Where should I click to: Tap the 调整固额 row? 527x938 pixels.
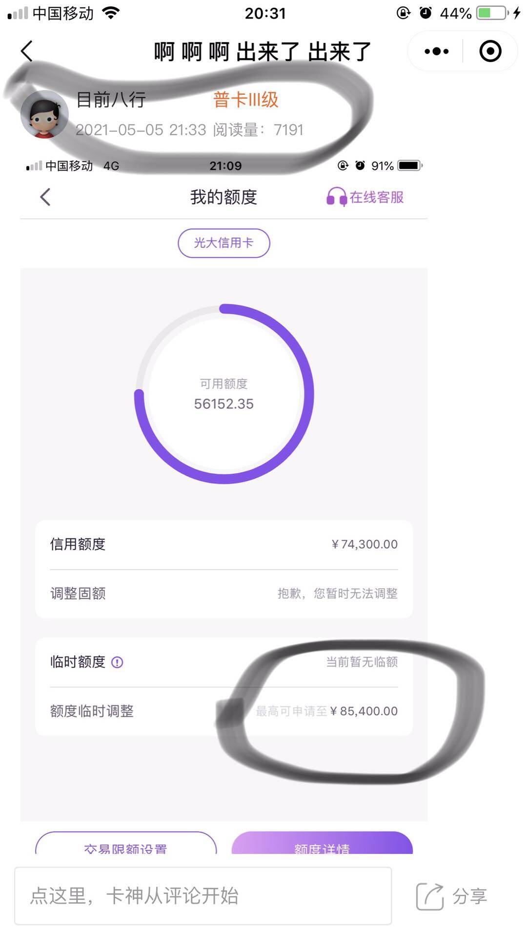224,594
